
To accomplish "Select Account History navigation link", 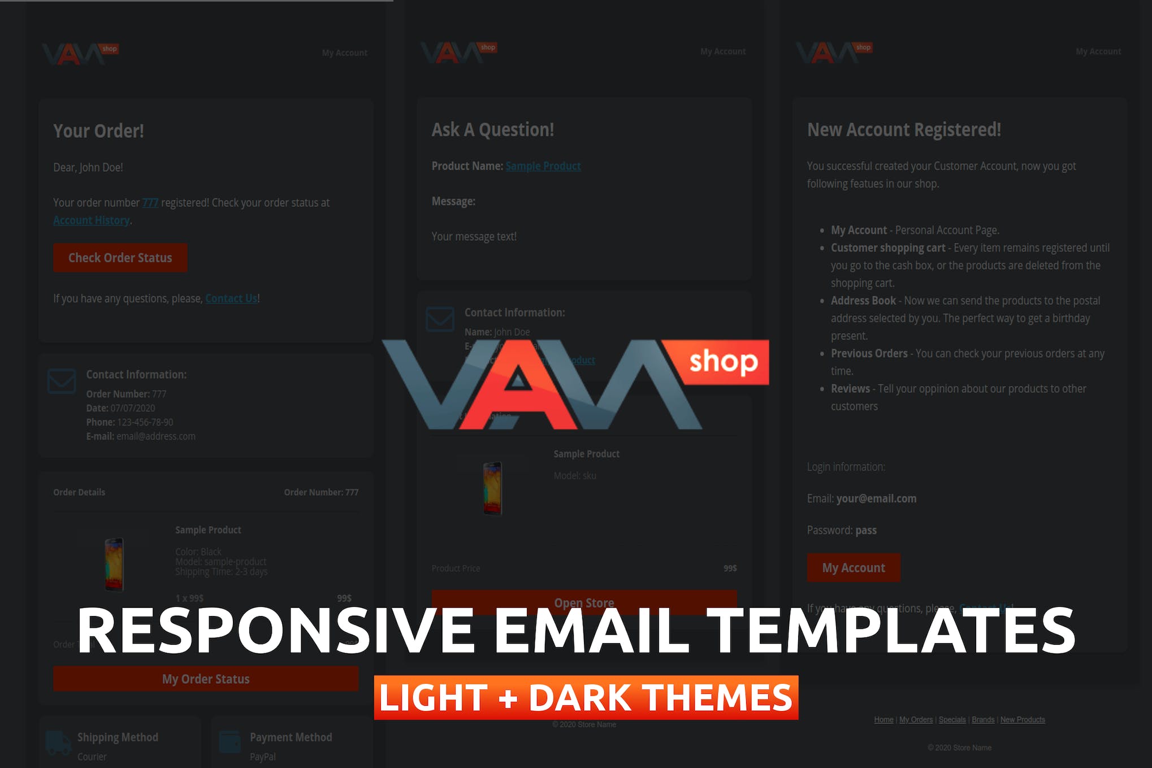I will 93,220.
